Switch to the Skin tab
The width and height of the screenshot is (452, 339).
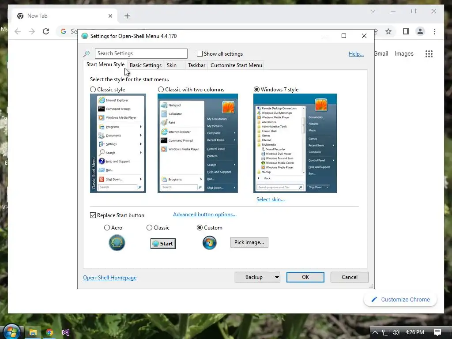point(172,65)
